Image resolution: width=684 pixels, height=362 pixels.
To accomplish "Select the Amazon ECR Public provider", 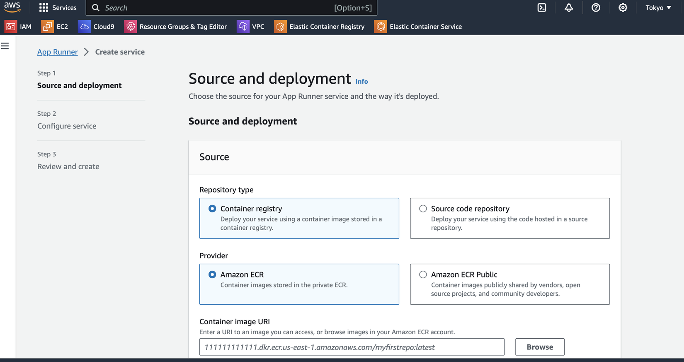I will tap(423, 275).
